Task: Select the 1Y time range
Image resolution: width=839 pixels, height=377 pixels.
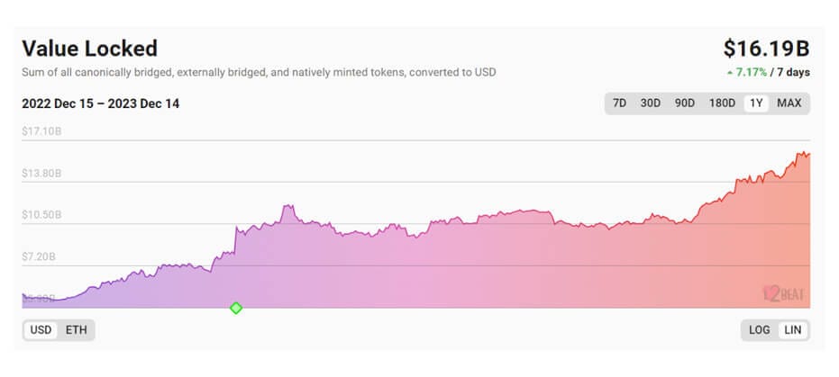Action: tap(756, 103)
